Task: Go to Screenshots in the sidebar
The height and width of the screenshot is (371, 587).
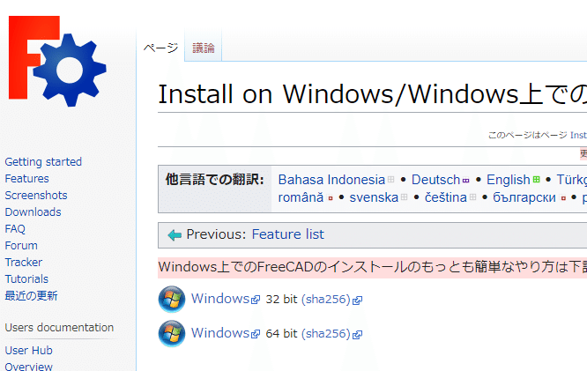Action: [36, 196]
